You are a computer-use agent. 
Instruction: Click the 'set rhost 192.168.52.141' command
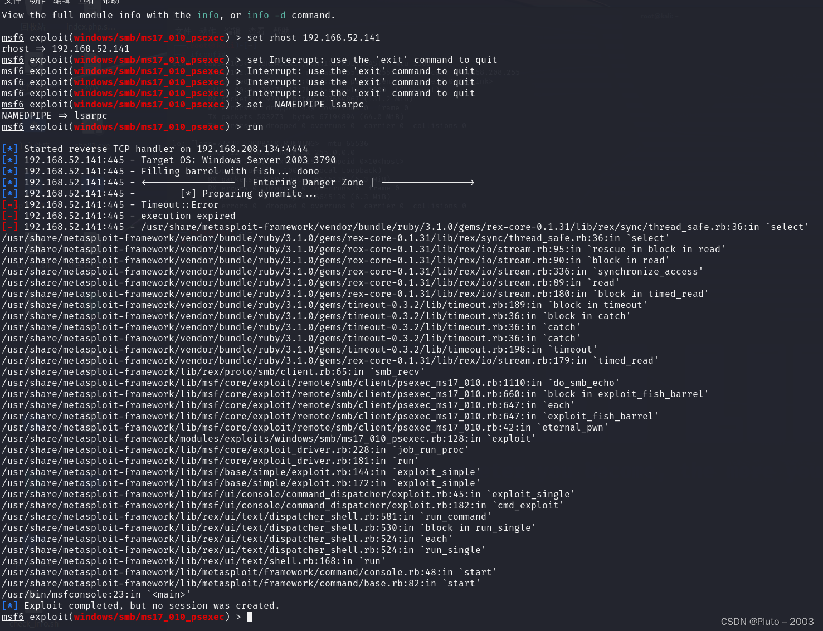point(313,37)
